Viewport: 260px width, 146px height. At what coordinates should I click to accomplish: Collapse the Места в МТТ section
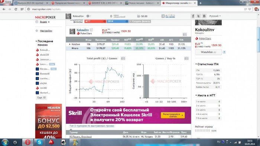tap(205, 95)
